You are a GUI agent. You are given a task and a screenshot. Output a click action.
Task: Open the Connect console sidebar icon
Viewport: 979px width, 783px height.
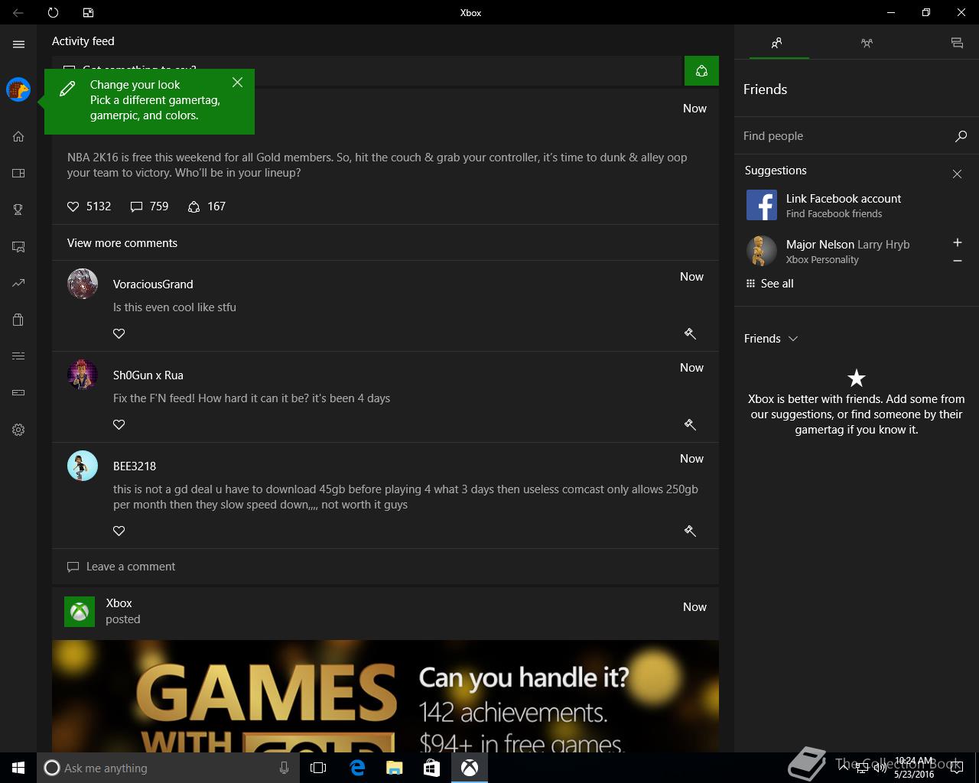18,393
